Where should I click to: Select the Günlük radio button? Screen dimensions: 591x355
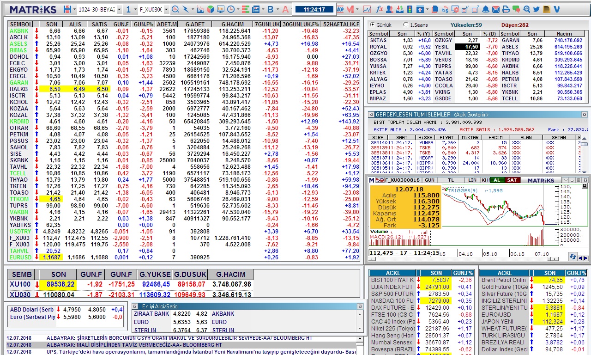[x=372, y=24]
